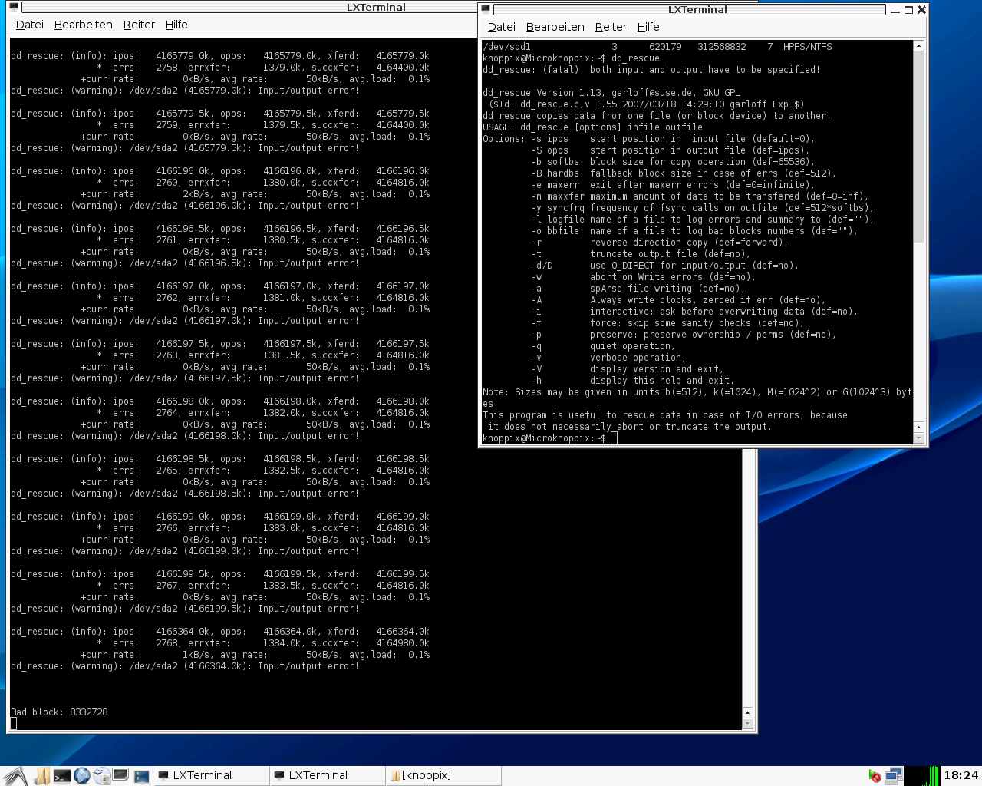
Task: Open Datei menu in front terminal
Action: tap(502, 27)
